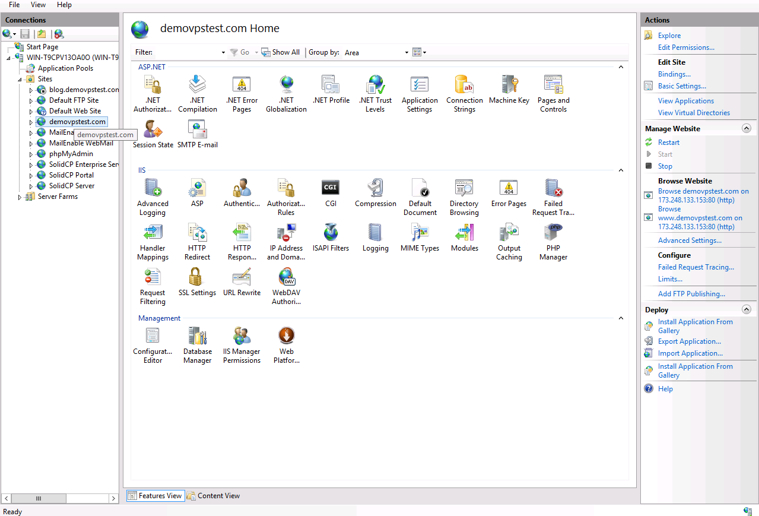Collapse the IIS group section
This screenshot has height=516, width=759.
tap(621, 170)
